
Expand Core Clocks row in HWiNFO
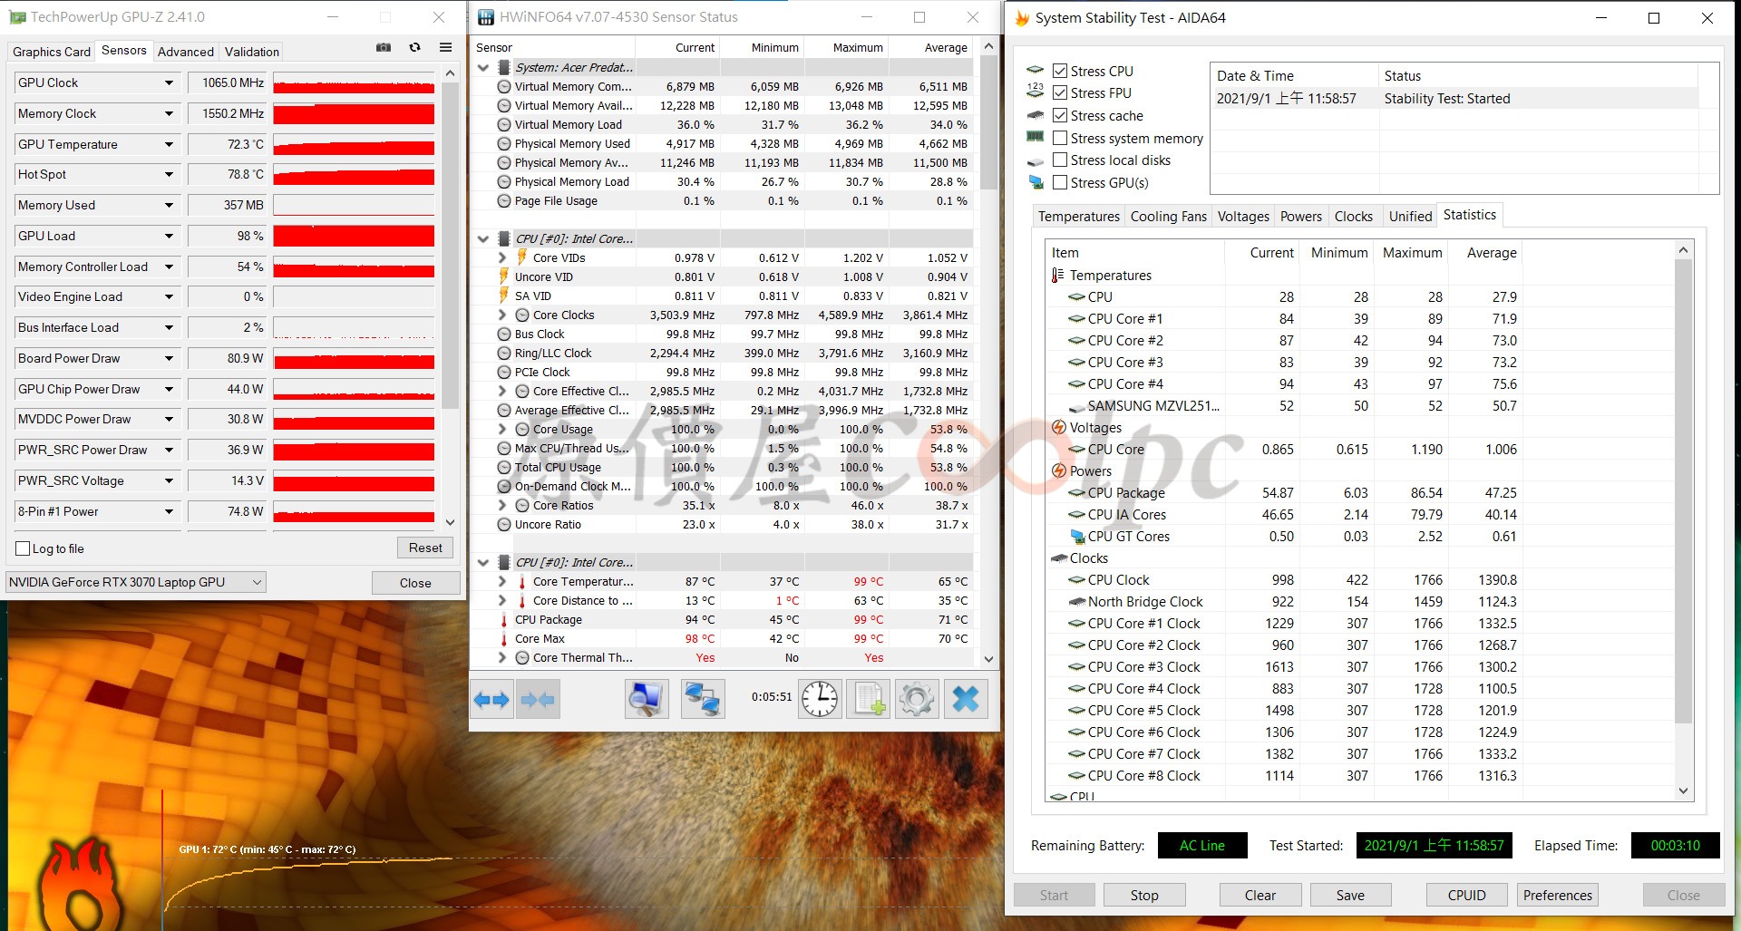tap(502, 315)
